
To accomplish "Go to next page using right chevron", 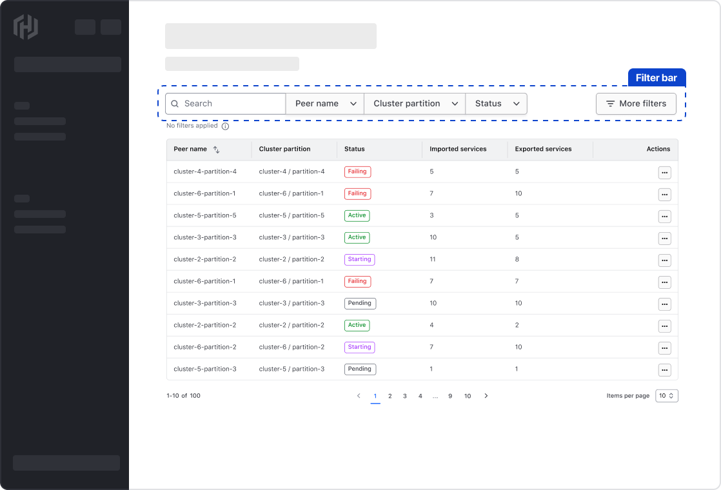I will 486,396.
